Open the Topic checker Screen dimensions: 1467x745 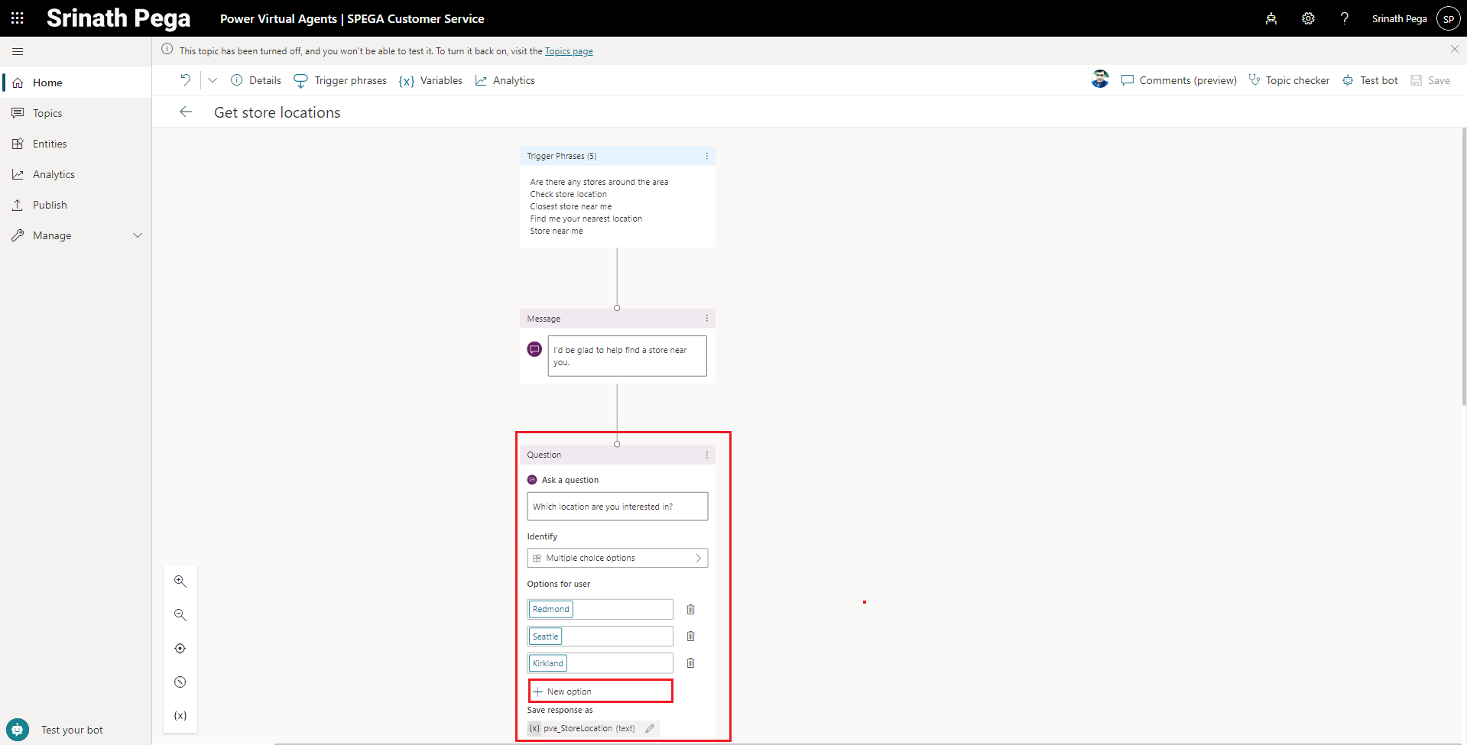click(1289, 80)
